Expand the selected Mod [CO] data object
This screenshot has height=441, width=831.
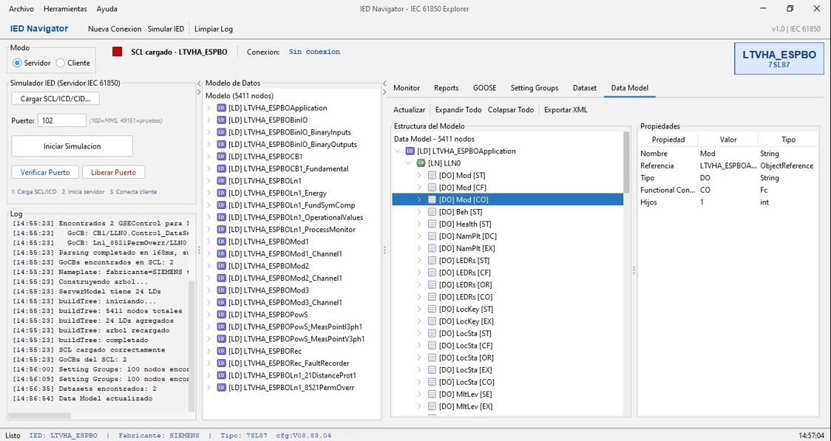pos(419,199)
